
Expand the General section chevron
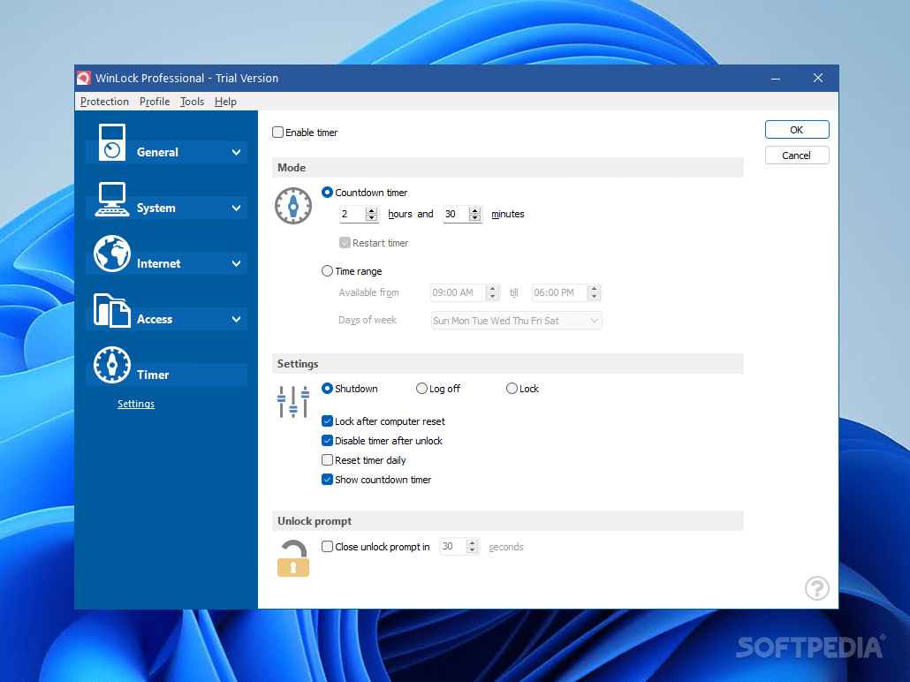(236, 153)
